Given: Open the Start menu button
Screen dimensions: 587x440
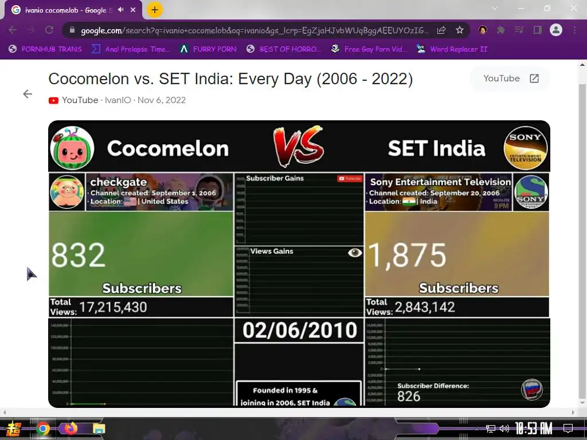Looking at the screenshot, I should click(14, 429).
